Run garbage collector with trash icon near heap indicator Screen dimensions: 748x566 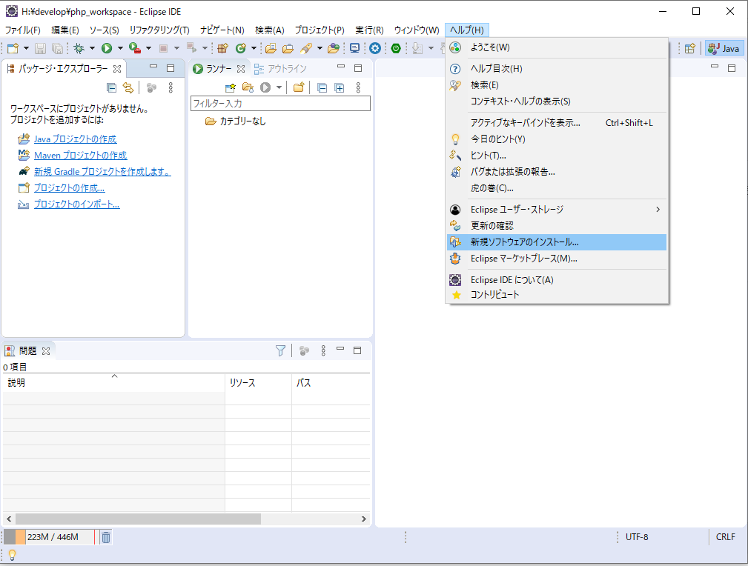[x=105, y=536]
